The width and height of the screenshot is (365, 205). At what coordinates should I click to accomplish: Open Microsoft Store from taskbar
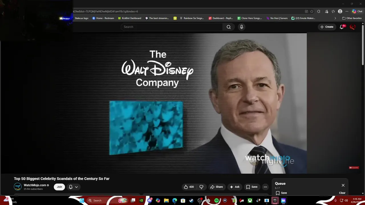(183, 200)
